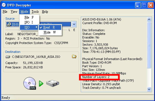Click the DVD disc decrypt icon
This screenshot has width=155, height=101.
30,83
